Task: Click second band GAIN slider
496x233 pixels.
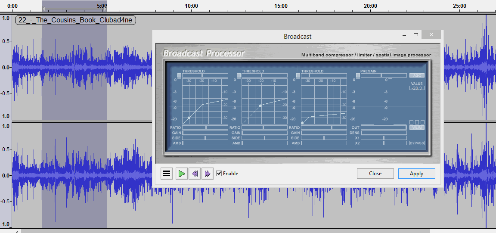Action: click(265, 133)
